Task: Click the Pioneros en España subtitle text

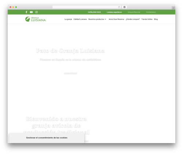Action: (x=71, y=60)
